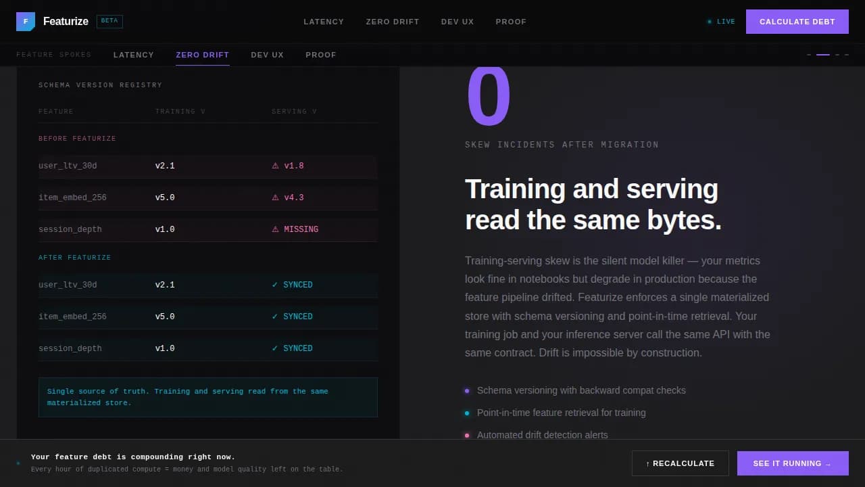Click the warning icon next to v4.3

click(x=275, y=198)
